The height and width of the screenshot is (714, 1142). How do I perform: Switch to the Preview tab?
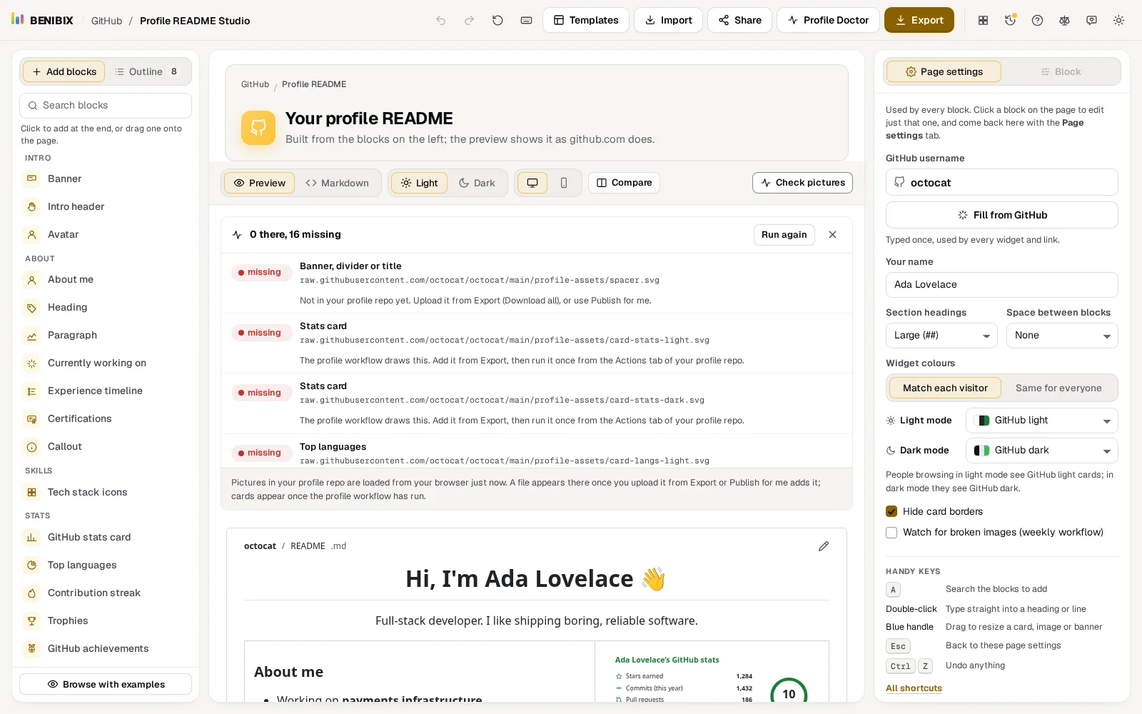pos(260,183)
